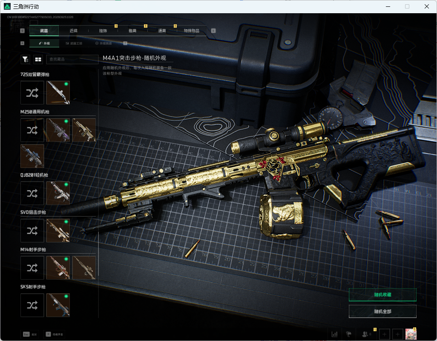Click the M14射手步枪 section header

33,249
